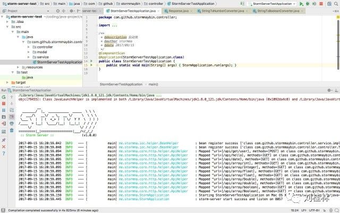Click main() in editor breadcrumb
The width and height of the screenshot is (340, 213).
[154, 84]
